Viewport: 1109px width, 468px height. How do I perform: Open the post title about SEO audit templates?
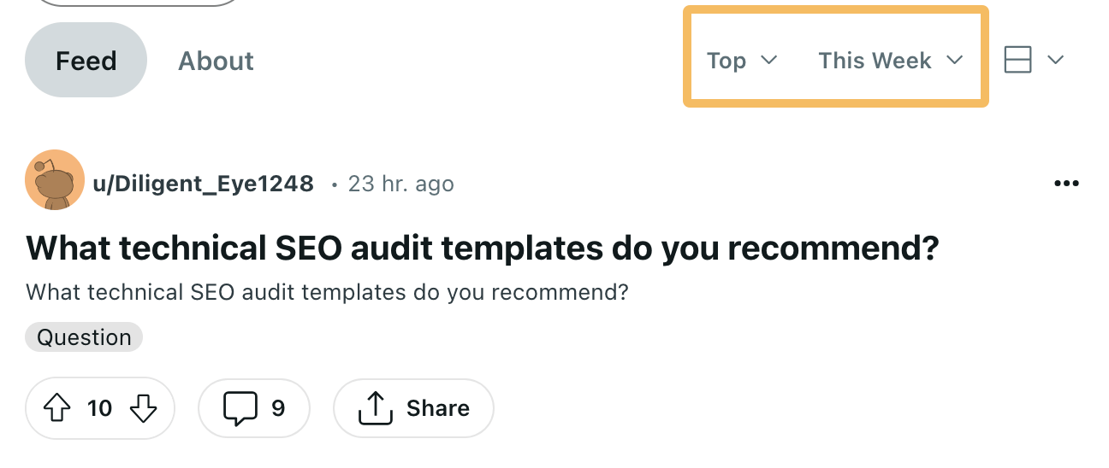[483, 249]
